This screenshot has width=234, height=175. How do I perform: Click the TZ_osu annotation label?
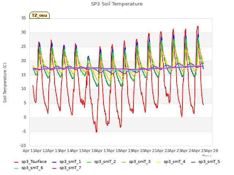point(39,15)
